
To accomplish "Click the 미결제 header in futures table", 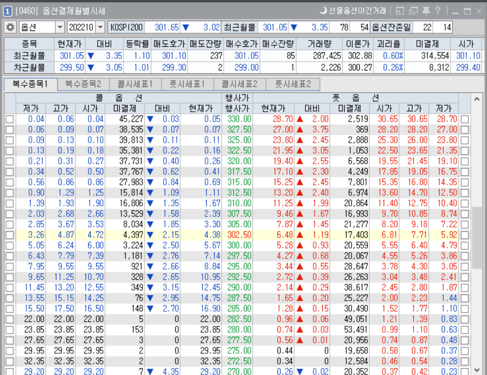I will tap(427, 44).
